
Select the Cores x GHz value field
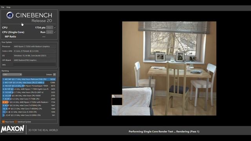(x=35, y=51)
